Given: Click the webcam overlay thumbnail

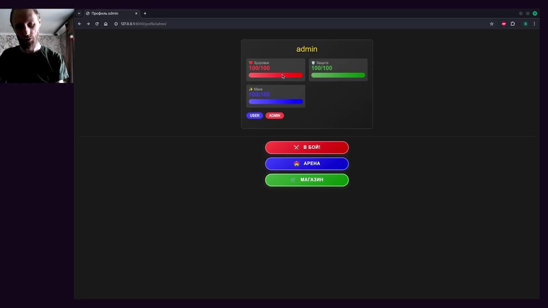Looking at the screenshot, I should coord(37,46).
